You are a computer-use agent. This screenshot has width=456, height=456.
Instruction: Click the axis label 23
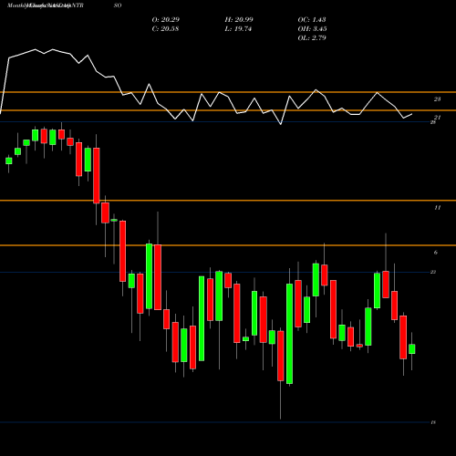click(x=437, y=99)
